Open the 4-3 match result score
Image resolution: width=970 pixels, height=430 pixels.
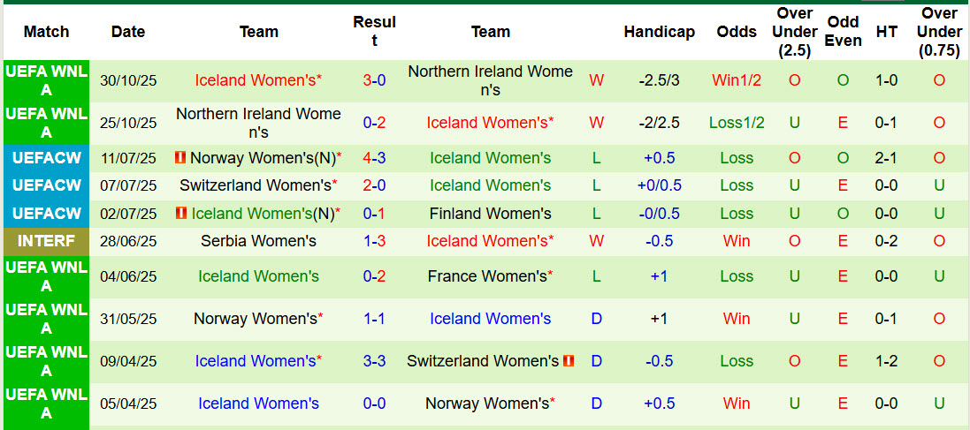[374, 158]
